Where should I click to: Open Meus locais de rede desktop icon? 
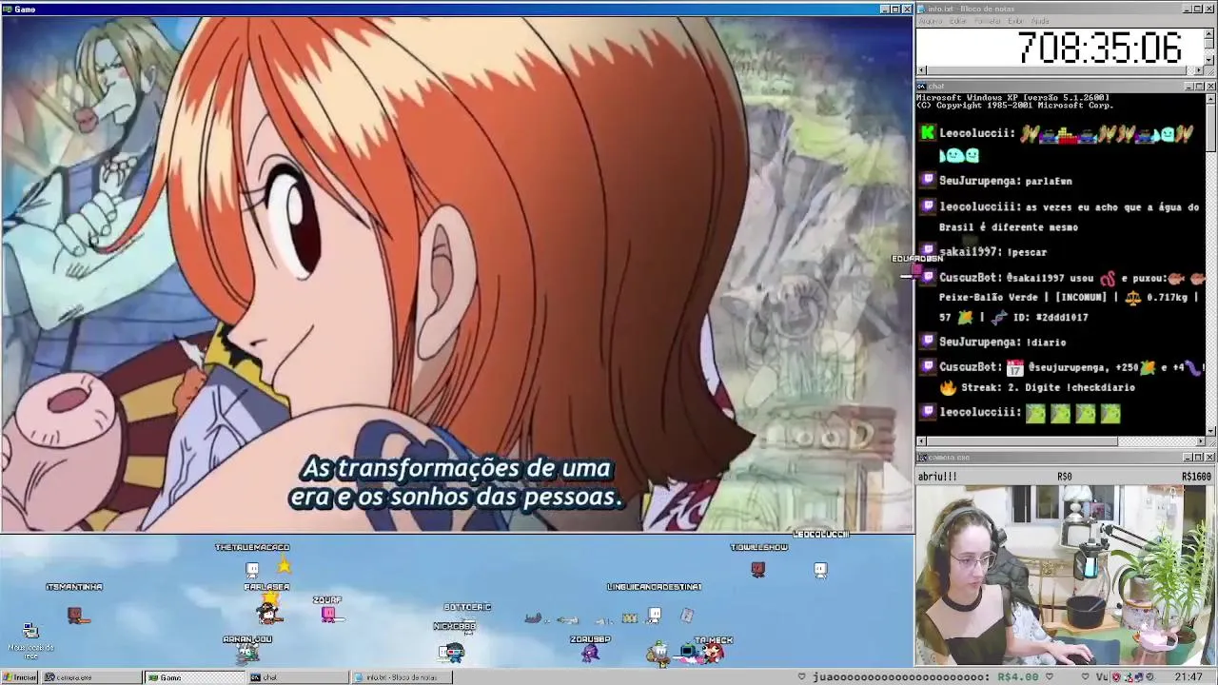coord(30,639)
